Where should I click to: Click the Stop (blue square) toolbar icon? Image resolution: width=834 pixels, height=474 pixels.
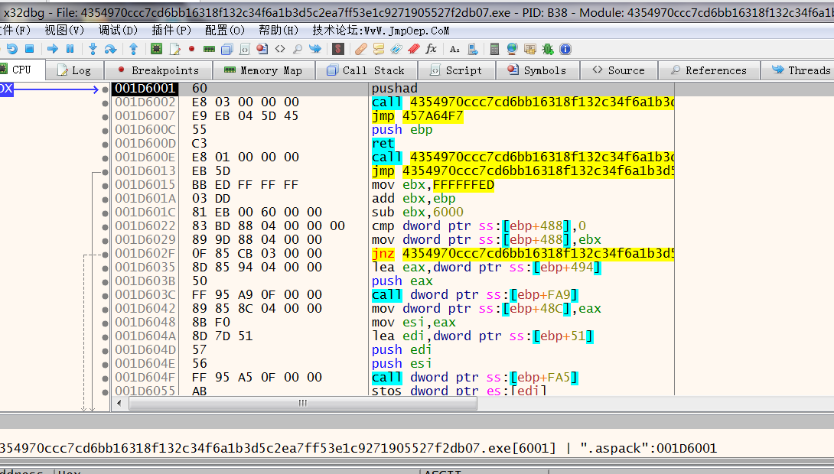coord(30,49)
